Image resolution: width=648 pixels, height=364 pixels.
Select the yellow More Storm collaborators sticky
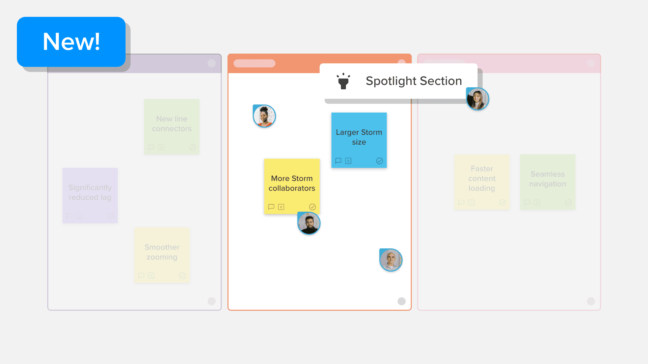coord(292,186)
